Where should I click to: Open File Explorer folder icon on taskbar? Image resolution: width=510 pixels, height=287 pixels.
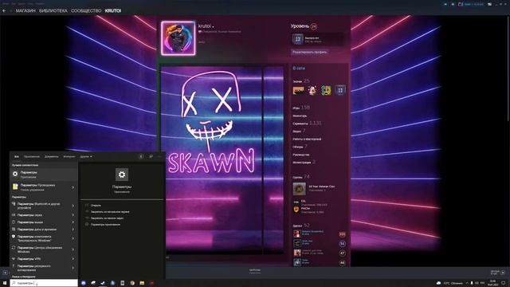pos(142,283)
